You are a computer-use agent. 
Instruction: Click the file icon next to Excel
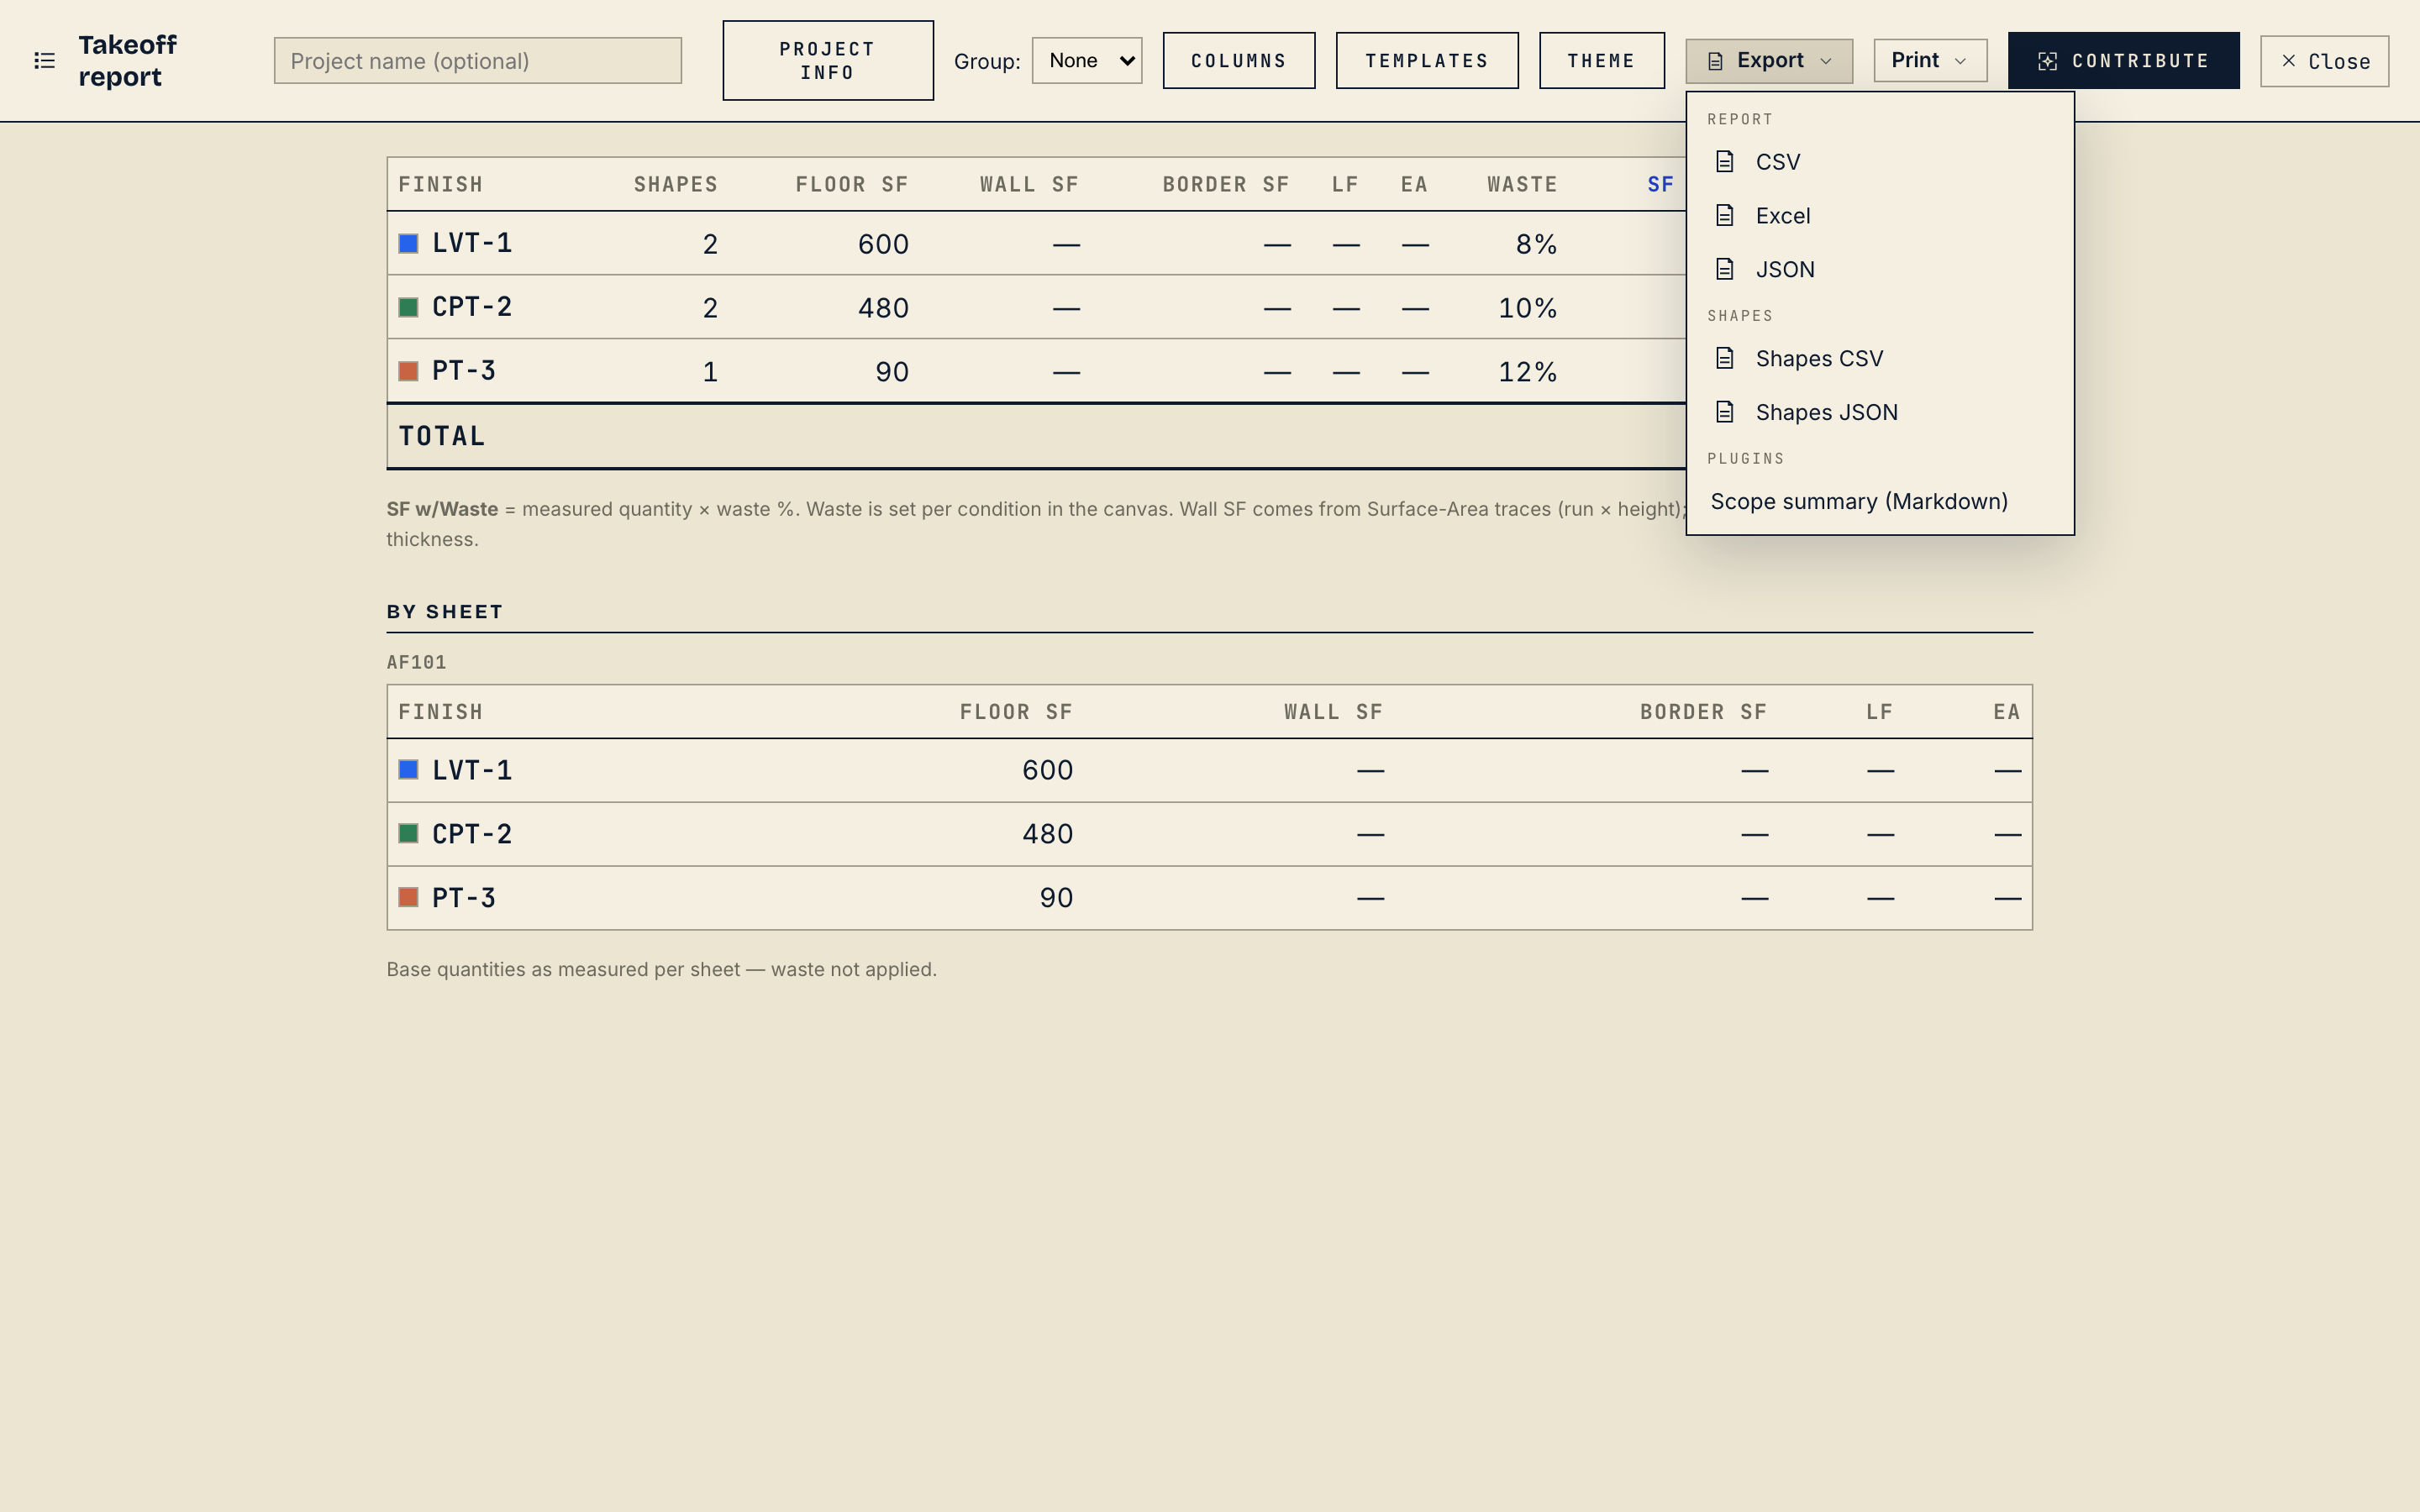point(1725,216)
